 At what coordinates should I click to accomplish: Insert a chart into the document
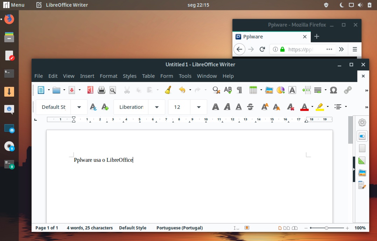tap(280, 90)
